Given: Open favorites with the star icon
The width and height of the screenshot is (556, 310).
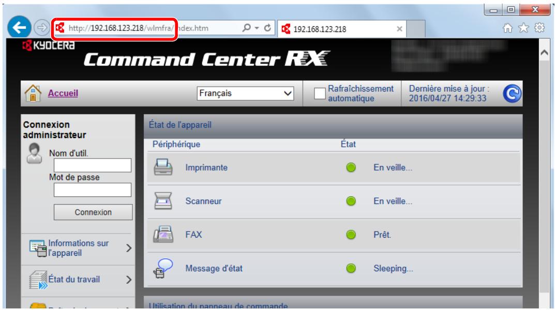Looking at the screenshot, I should click(523, 28).
